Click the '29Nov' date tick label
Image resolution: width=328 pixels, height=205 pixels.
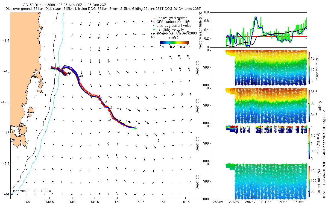(250, 202)
